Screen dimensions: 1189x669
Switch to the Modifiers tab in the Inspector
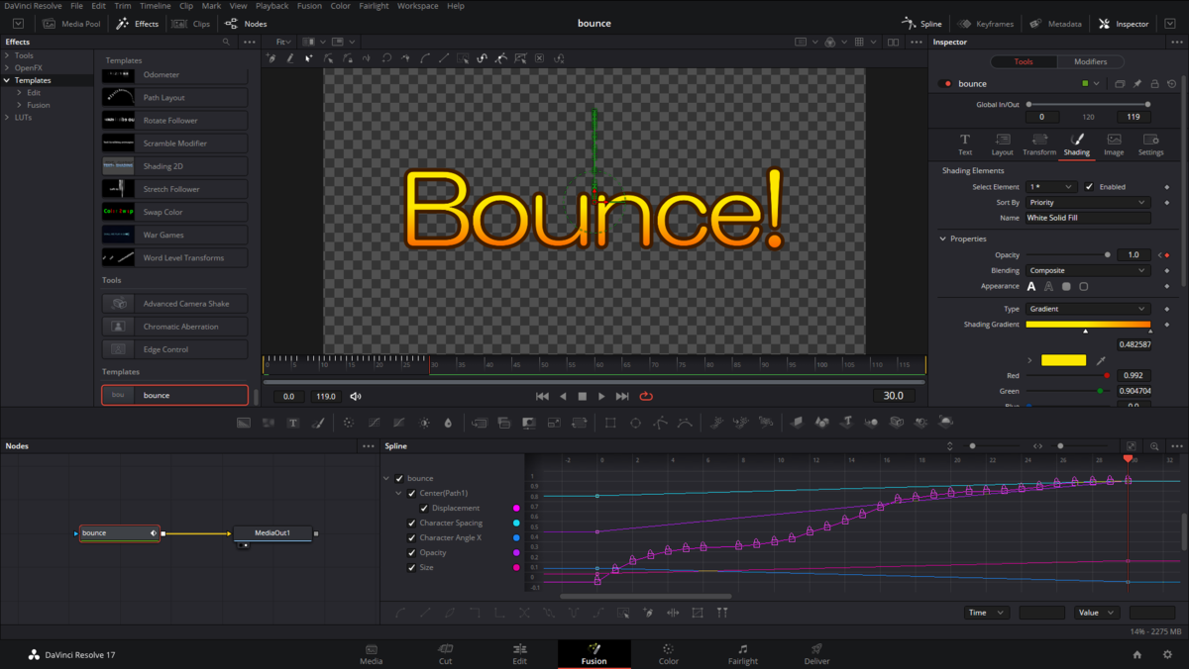pos(1090,60)
